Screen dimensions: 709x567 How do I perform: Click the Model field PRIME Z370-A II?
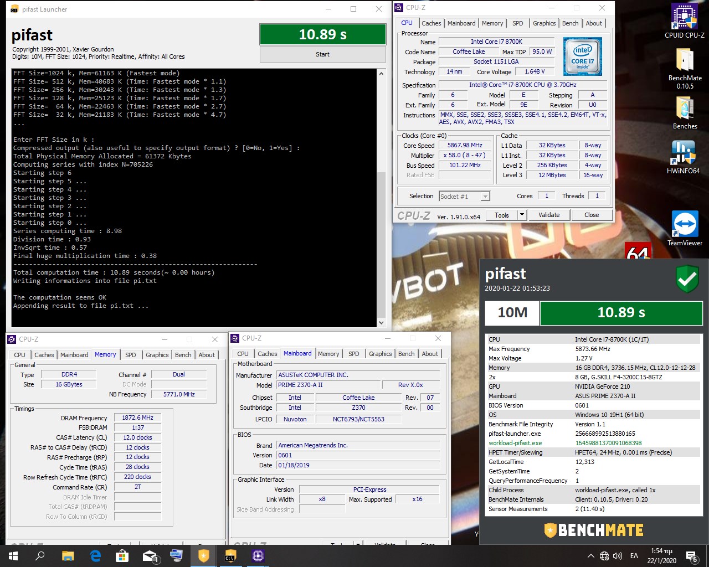click(x=328, y=385)
